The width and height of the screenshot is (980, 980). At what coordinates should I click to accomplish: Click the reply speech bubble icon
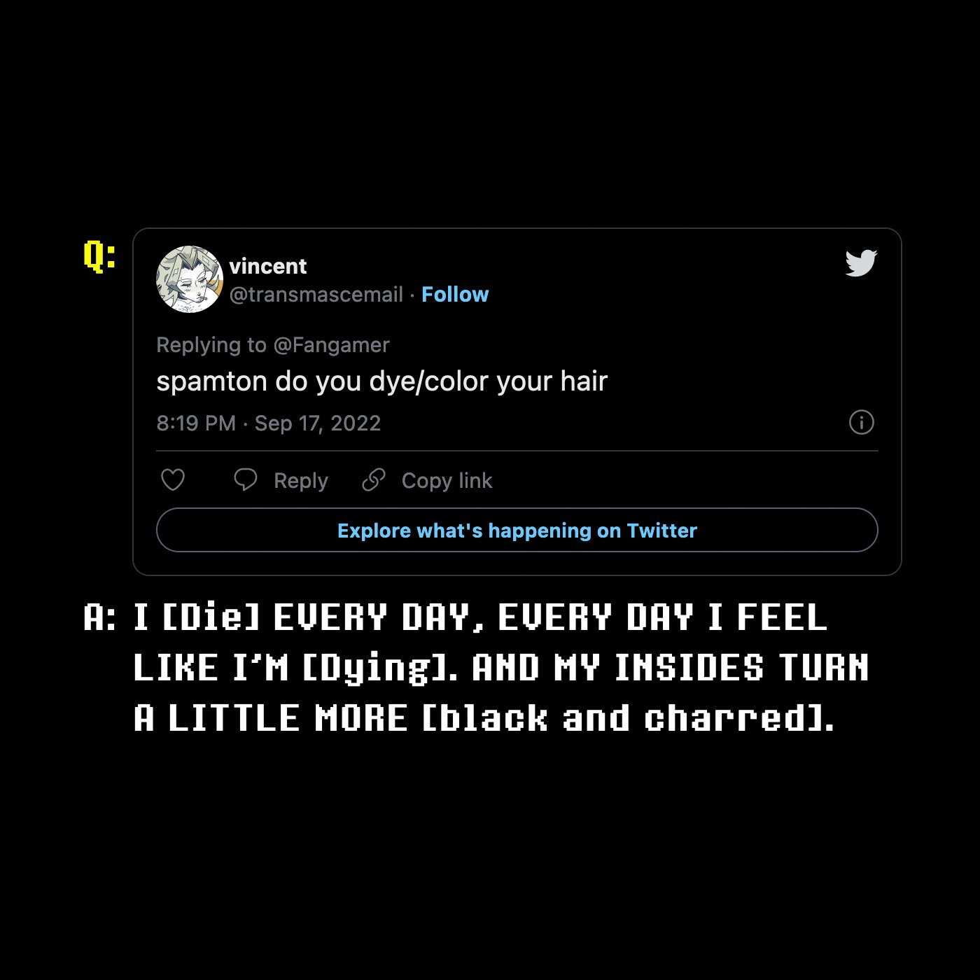[246, 480]
